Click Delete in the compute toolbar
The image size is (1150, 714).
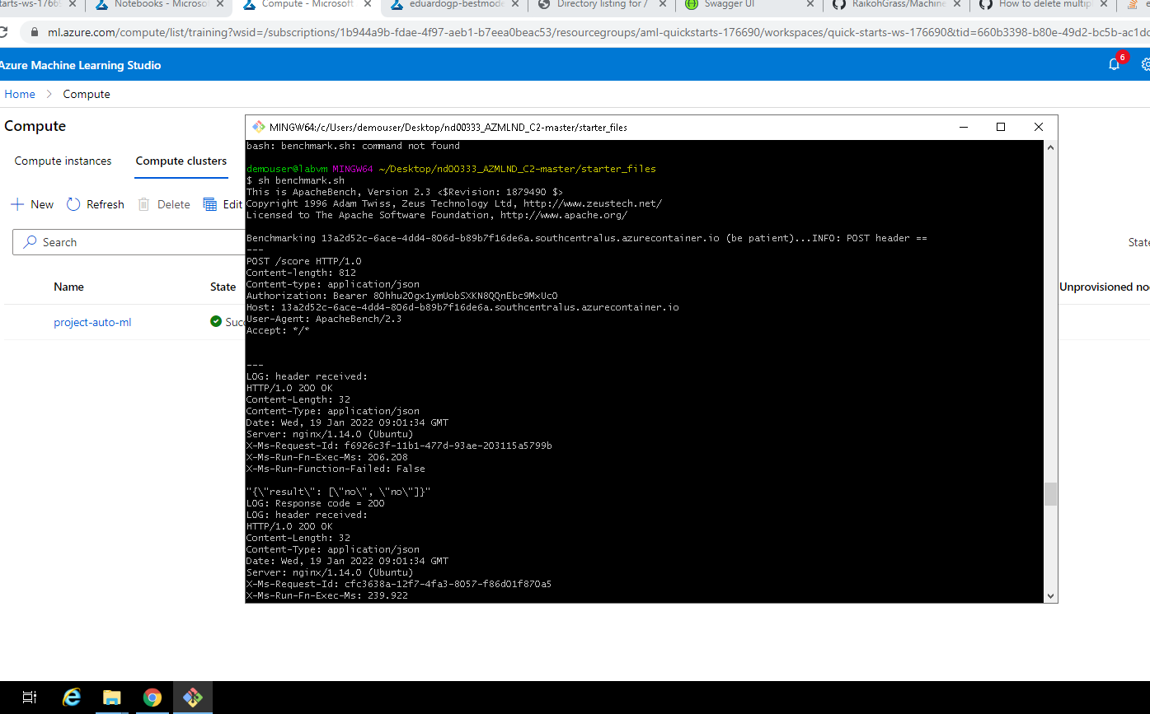tap(164, 204)
